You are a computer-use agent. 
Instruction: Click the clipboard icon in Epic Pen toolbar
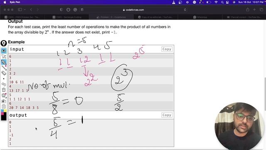pos(4,107)
